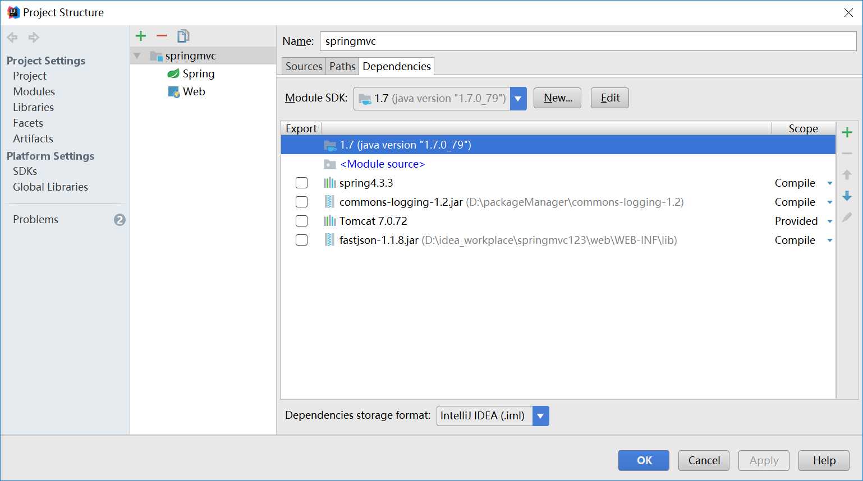Click the Edit SDK button
The width and height of the screenshot is (863, 481).
pyautogui.click(x=610, y=98)
